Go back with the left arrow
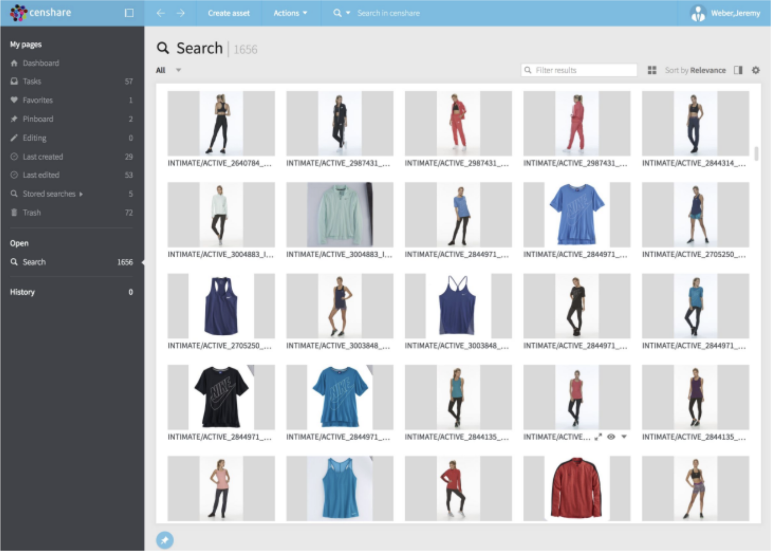 pyautogui.click(x=161, y=13)
